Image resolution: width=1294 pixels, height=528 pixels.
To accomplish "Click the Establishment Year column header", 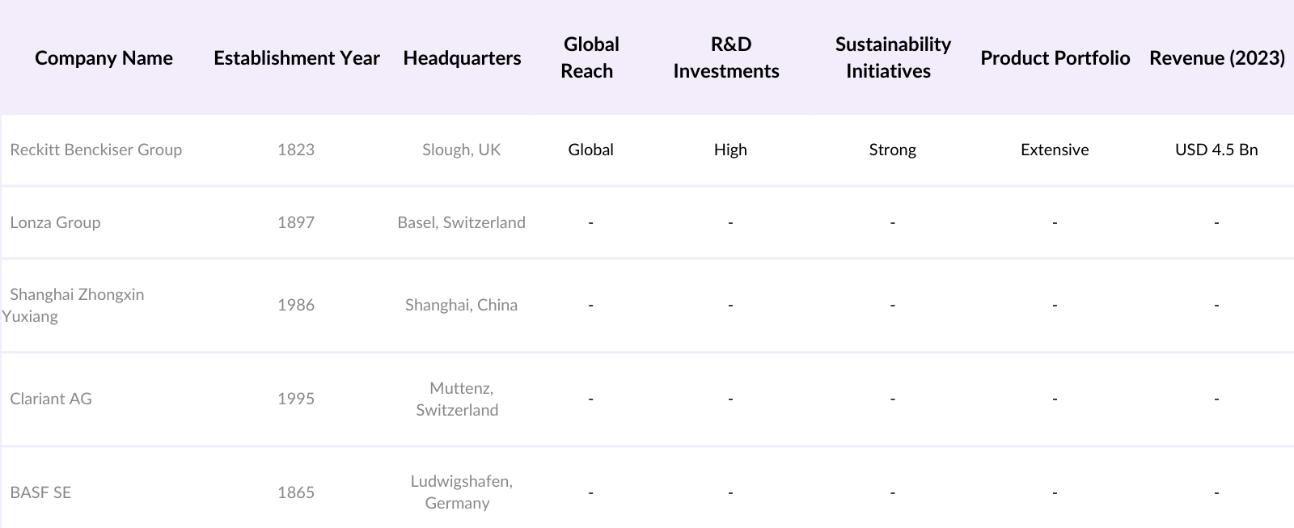I will 296,58.
